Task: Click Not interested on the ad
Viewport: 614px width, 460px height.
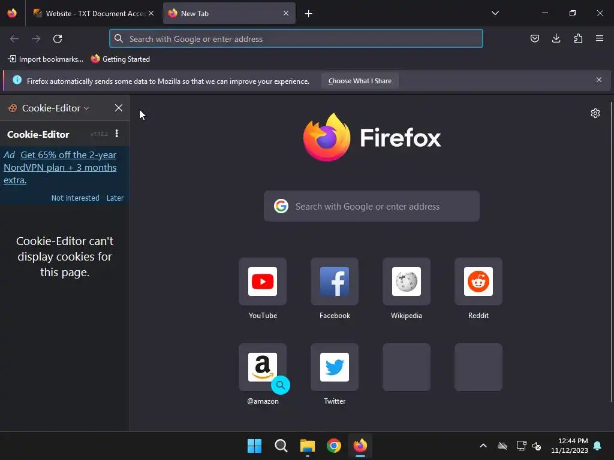Action: pos(75,198)
